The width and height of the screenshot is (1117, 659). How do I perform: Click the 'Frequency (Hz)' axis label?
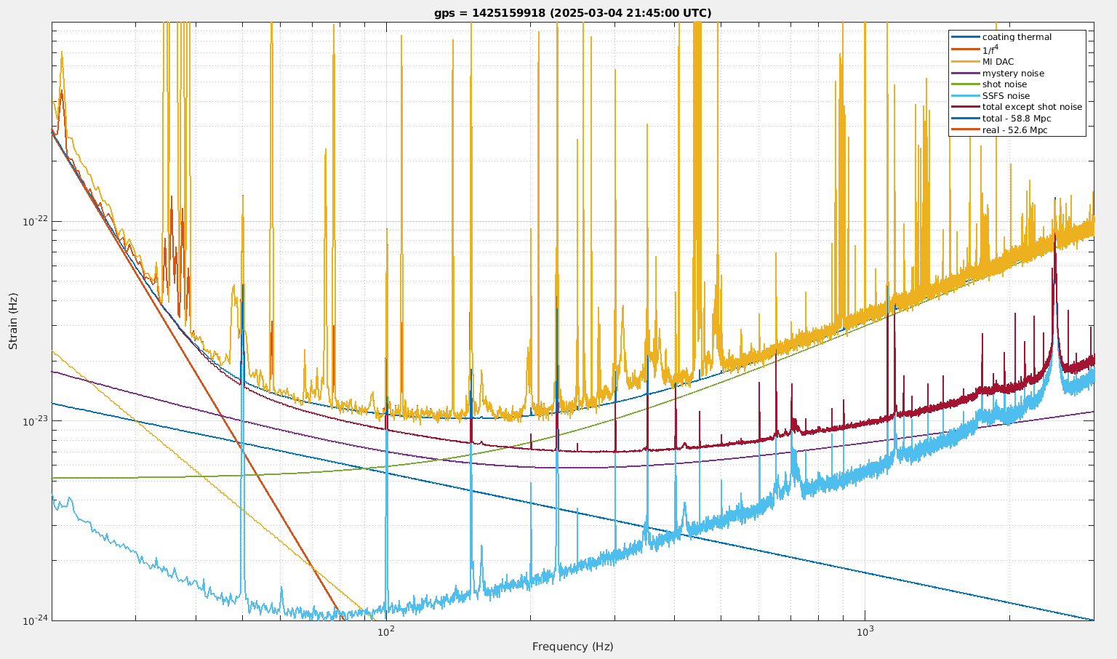click(572, 647)
